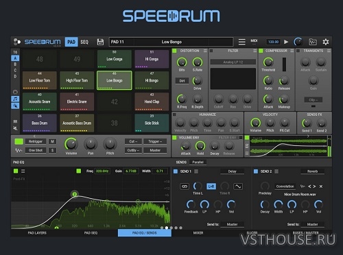Select the Hand Clap pad
This screenshot has width=343, height=255.
click(x=152, y=101)
